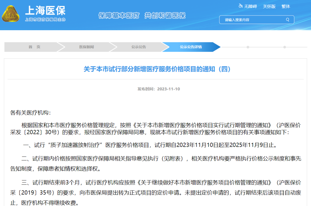Switch to 关怀版 care edition
The width and height of the screenshot is (311, 206).
pyautogui.click(x=269, y=6)
